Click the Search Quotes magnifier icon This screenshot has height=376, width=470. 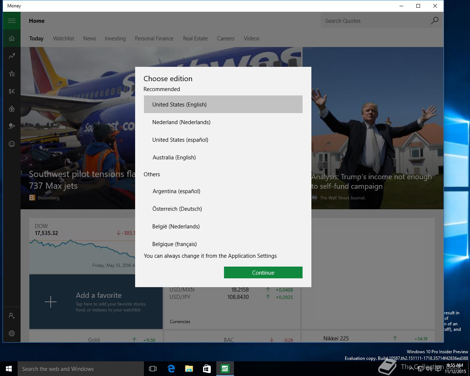click(434, 21)
